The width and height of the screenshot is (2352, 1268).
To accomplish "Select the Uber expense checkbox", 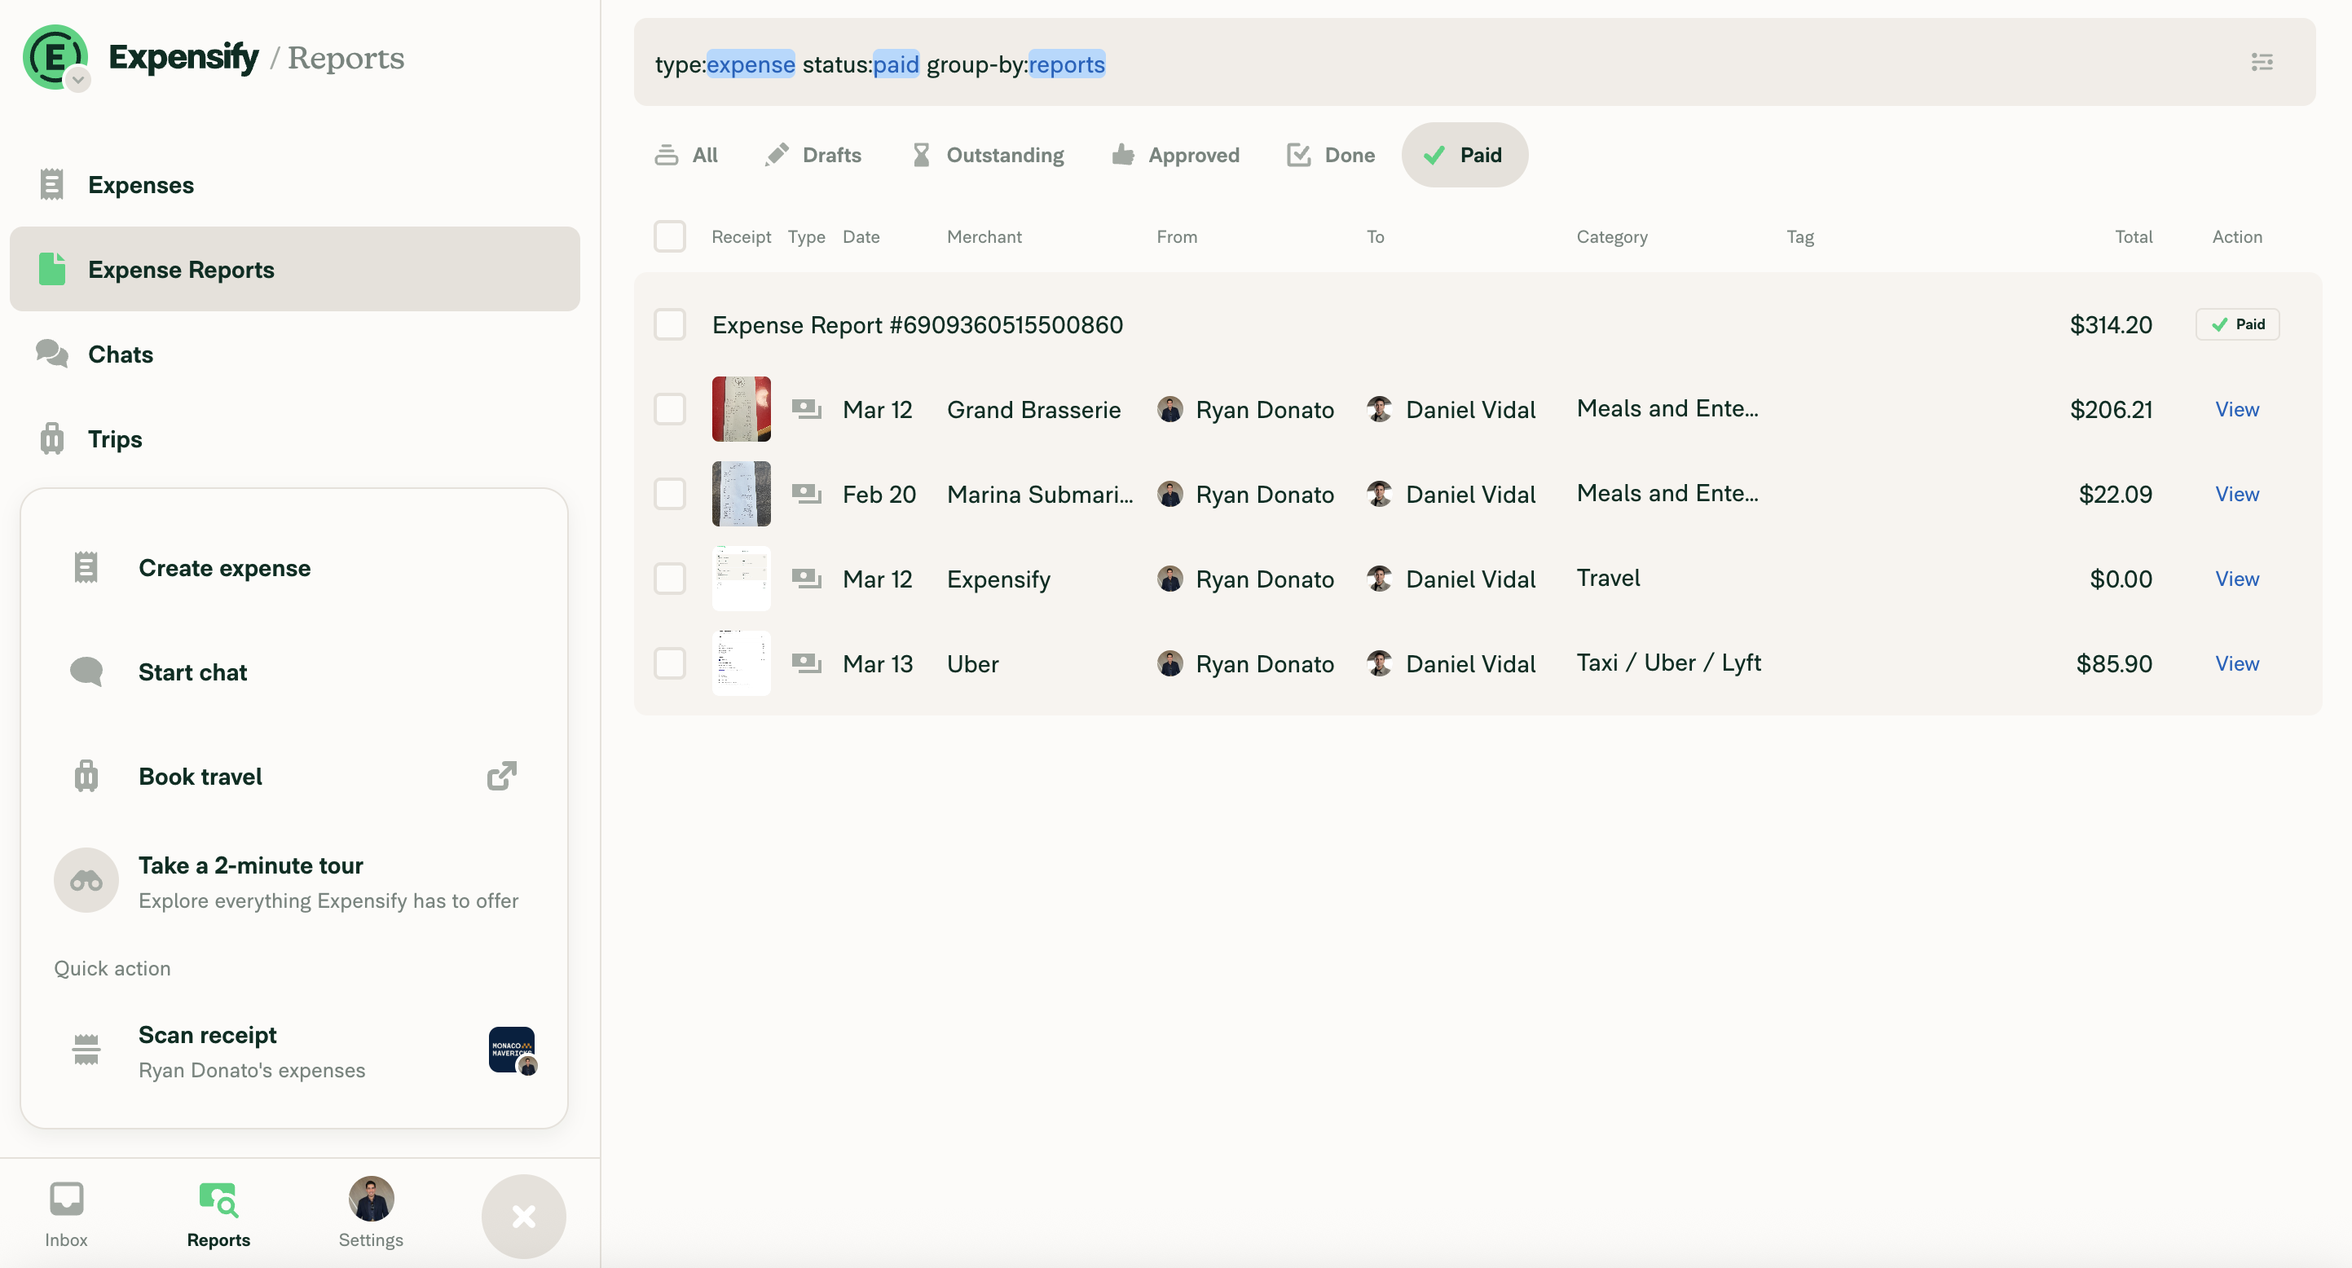I will click(669, 663).
